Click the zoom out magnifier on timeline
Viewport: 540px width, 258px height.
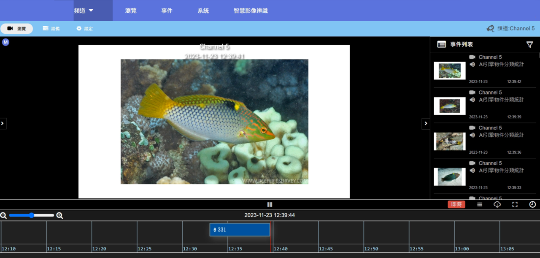pos(3,215)
